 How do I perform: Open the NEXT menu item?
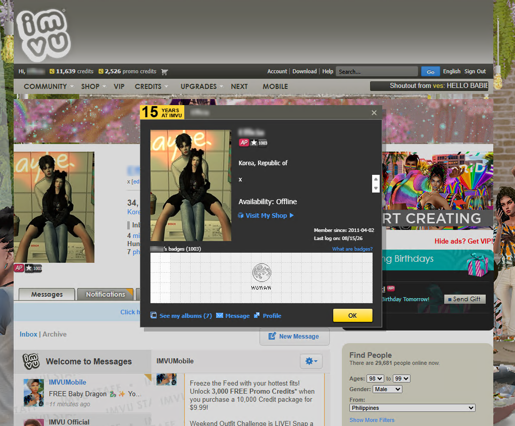(x=239, y=86)
